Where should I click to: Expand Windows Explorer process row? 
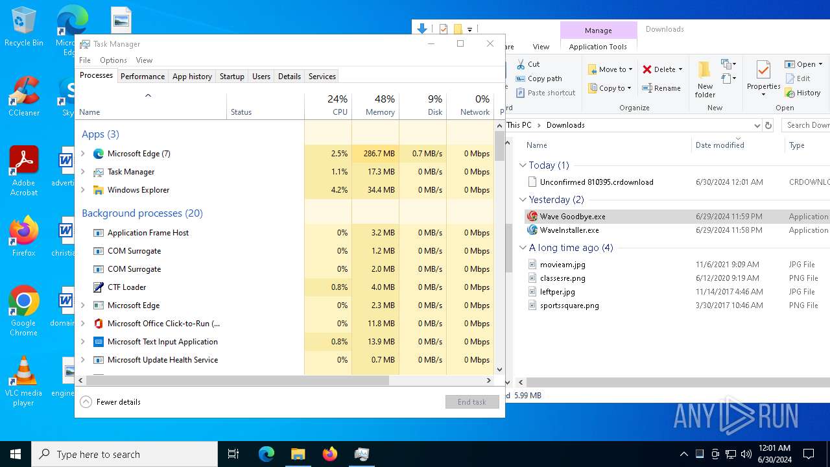click(83, 190)
